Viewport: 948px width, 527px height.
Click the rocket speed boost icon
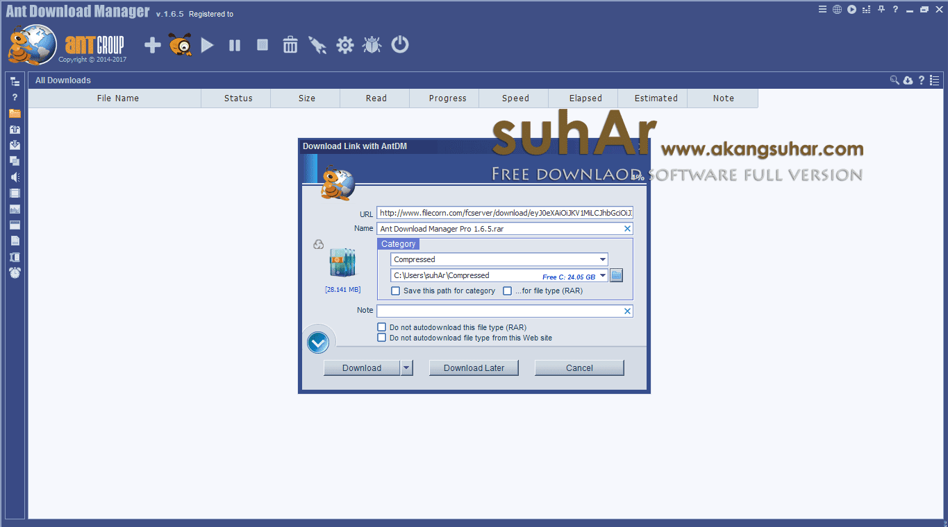pyautogui.click(x=317, y=46)
